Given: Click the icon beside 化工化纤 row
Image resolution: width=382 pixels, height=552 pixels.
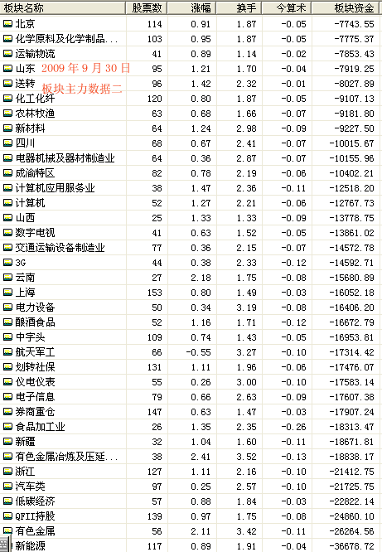Looking at the screenshot, I should coord(7,99).
